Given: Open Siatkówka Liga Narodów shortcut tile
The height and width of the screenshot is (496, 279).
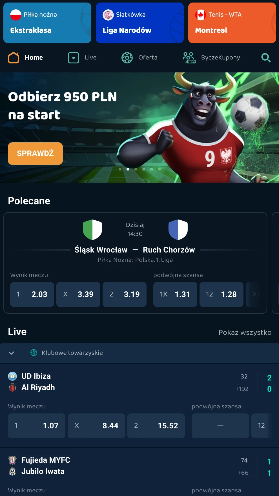Looking at the screenshot, I should [x=140, y=23].
